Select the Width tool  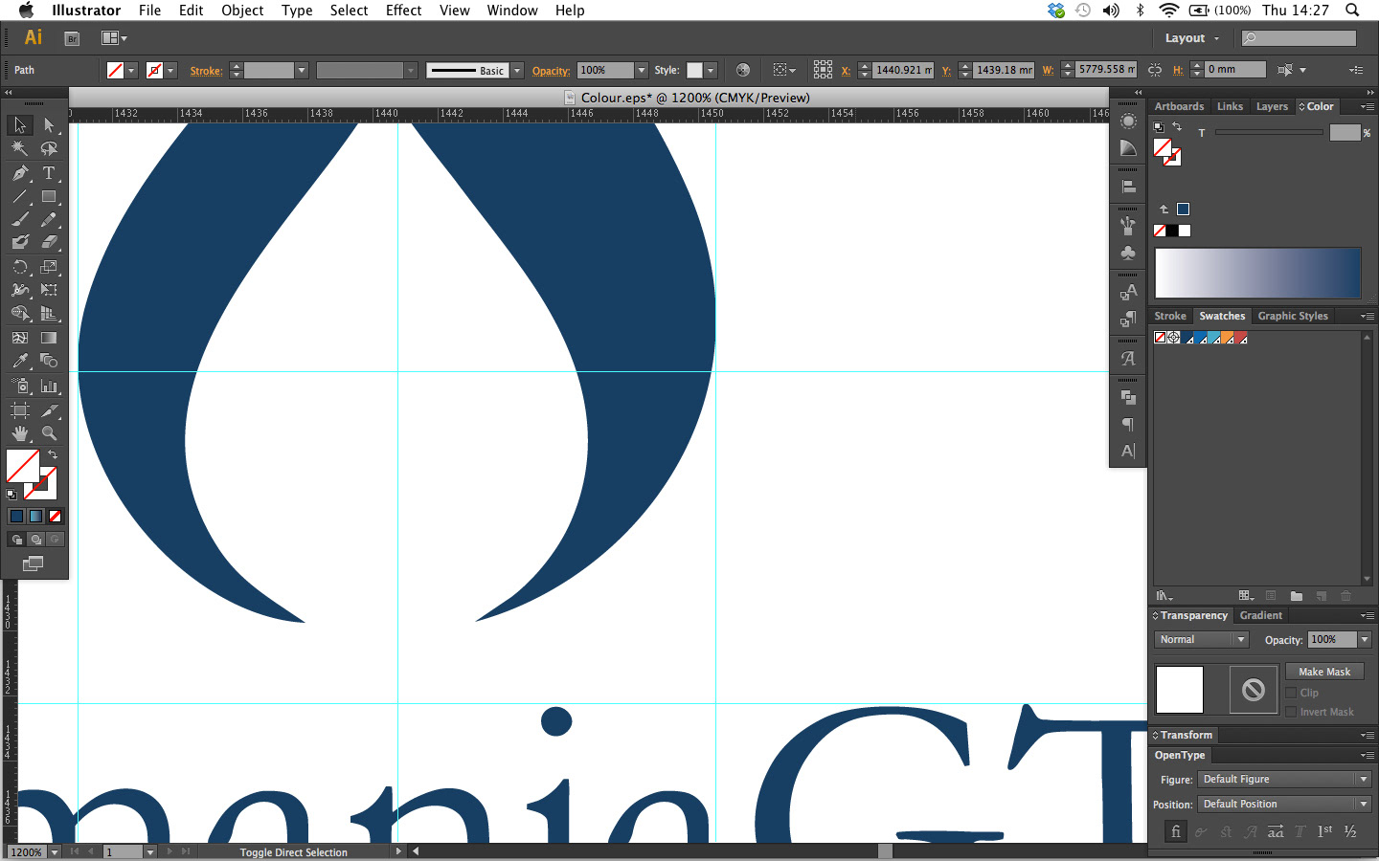(x=19, y=290)
